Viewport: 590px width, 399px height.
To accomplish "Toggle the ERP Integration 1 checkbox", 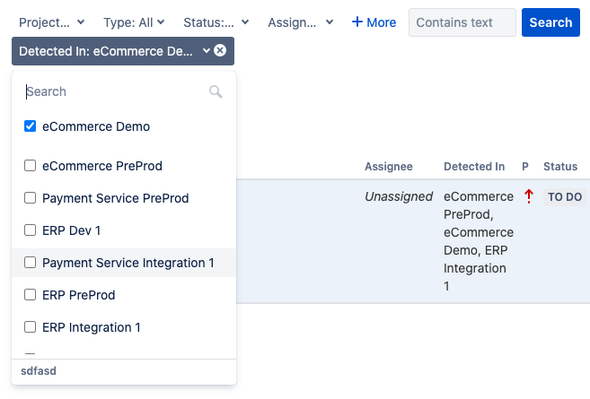I will (31, 327).
